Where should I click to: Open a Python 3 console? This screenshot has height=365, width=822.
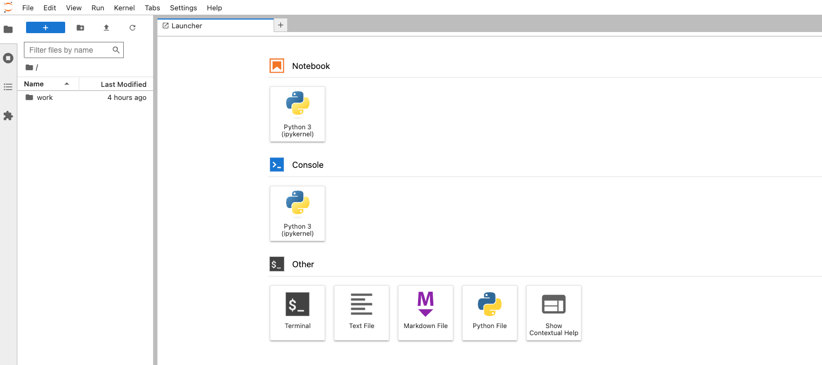pos(297,213)
